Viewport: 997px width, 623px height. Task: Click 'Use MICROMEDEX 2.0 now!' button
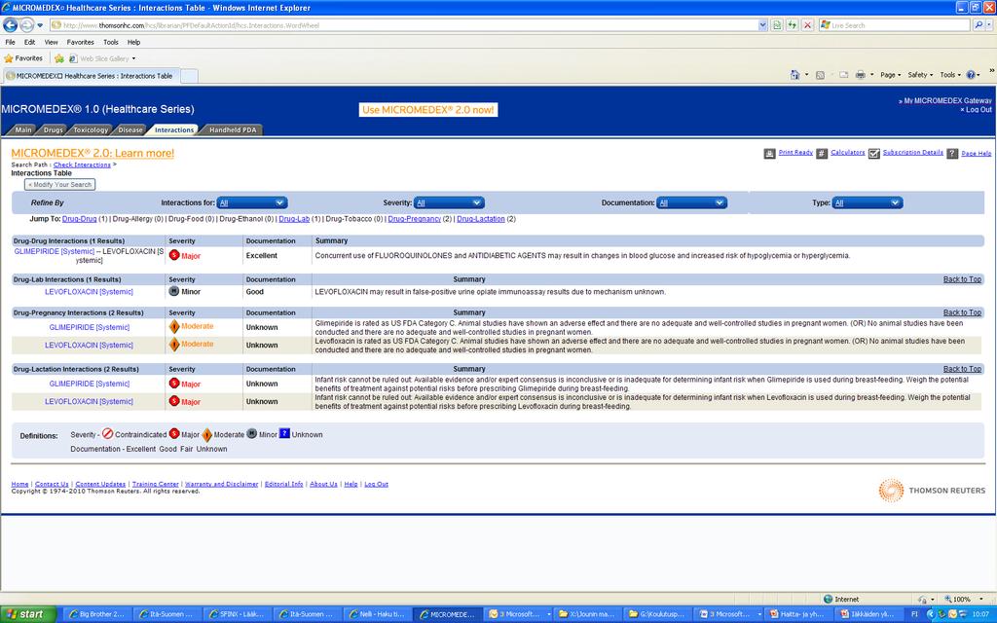click(428, 109)
